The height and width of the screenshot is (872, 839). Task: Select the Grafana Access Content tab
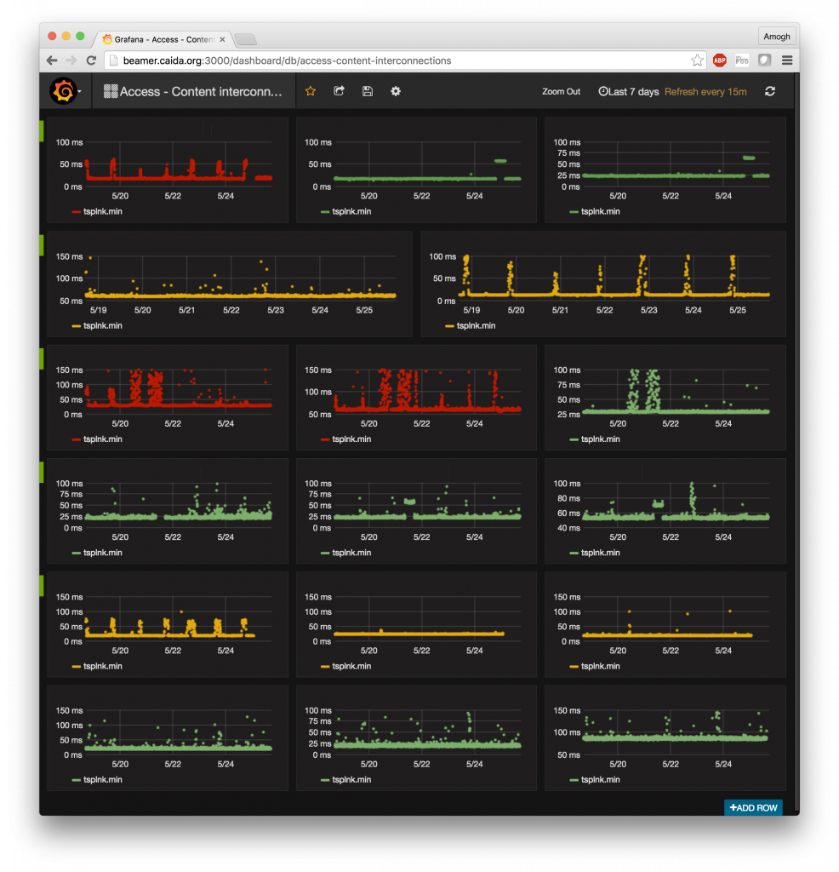(x=164, y=39)
